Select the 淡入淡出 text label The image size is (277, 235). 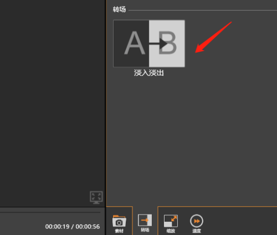149,73
